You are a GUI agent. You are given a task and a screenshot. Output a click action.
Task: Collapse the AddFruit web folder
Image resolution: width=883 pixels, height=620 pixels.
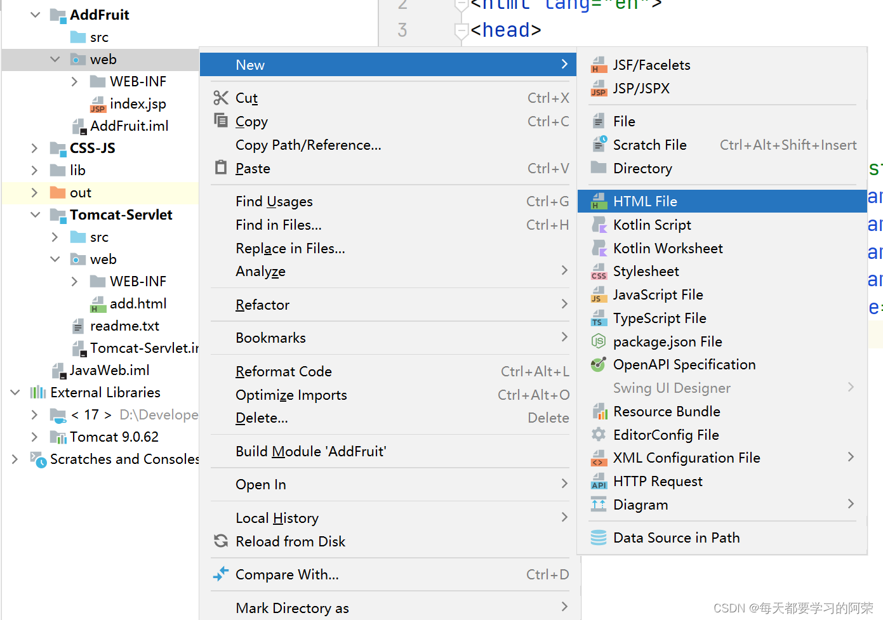pyautogui.click(x=55, y=59)
